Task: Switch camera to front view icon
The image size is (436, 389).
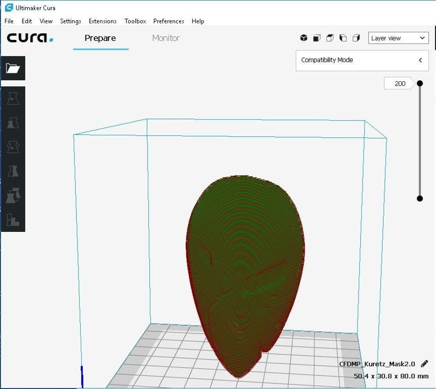Action: point(317,38)
